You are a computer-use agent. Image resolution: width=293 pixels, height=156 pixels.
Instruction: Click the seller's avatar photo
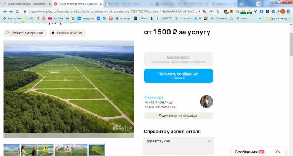206,101
